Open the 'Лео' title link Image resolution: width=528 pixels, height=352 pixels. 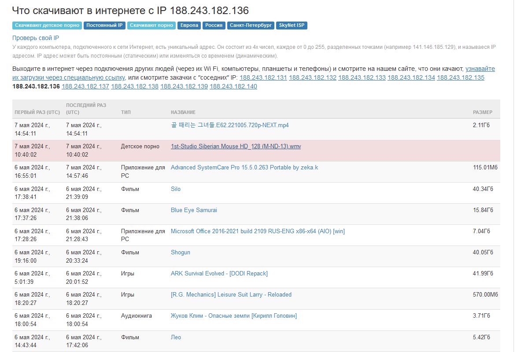click(x=176, y=337)
